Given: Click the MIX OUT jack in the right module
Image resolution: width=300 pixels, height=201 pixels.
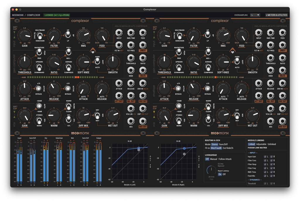Looking at the screenshot, I should (282, 121).
